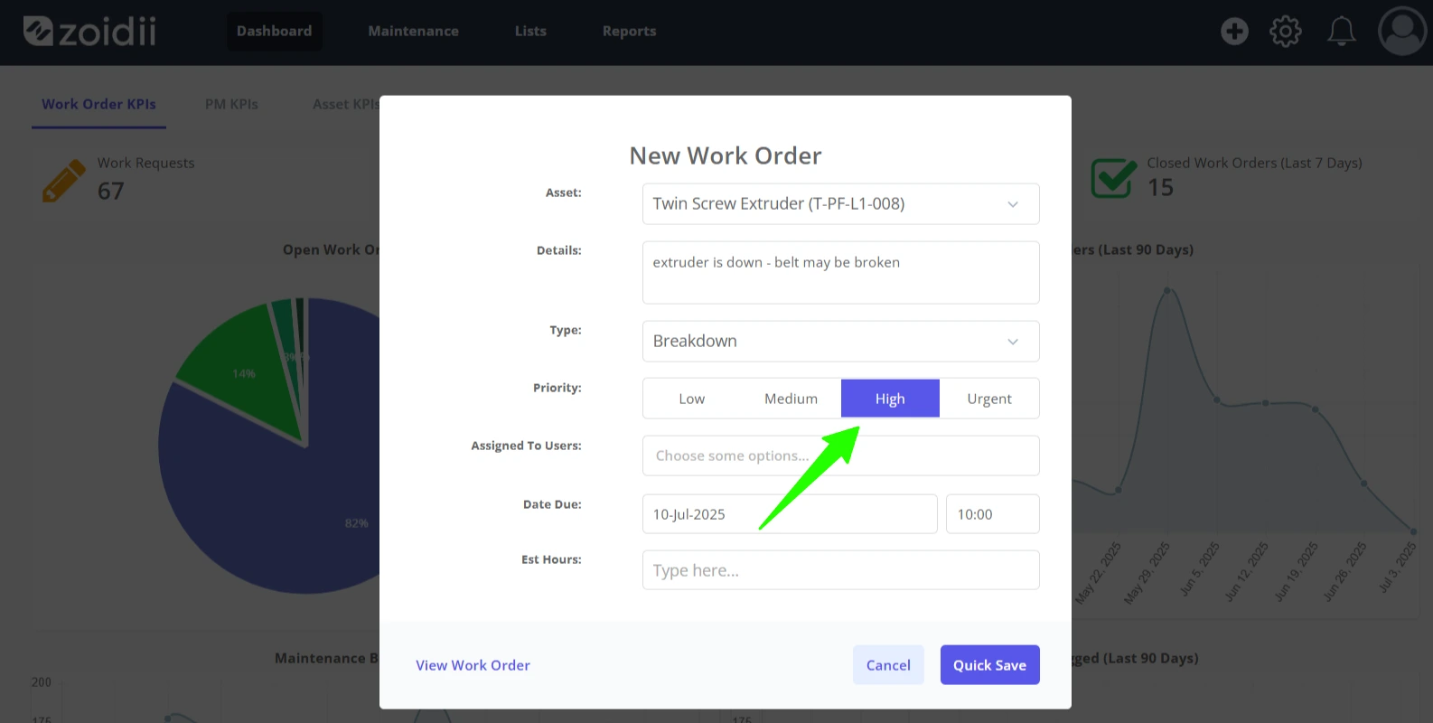This screenshot has width=1433, height=723.
Task: Open the Assigned To Users selector
Action: coord(840,455)
